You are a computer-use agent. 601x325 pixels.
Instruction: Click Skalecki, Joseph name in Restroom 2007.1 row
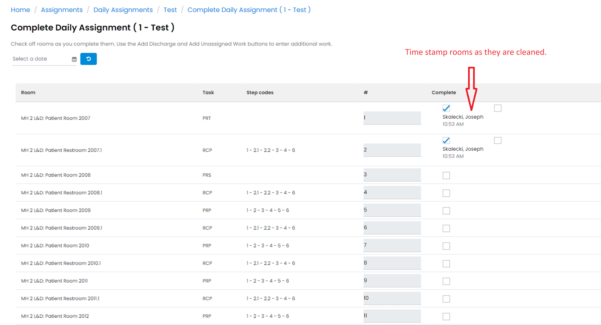[463, 149]
